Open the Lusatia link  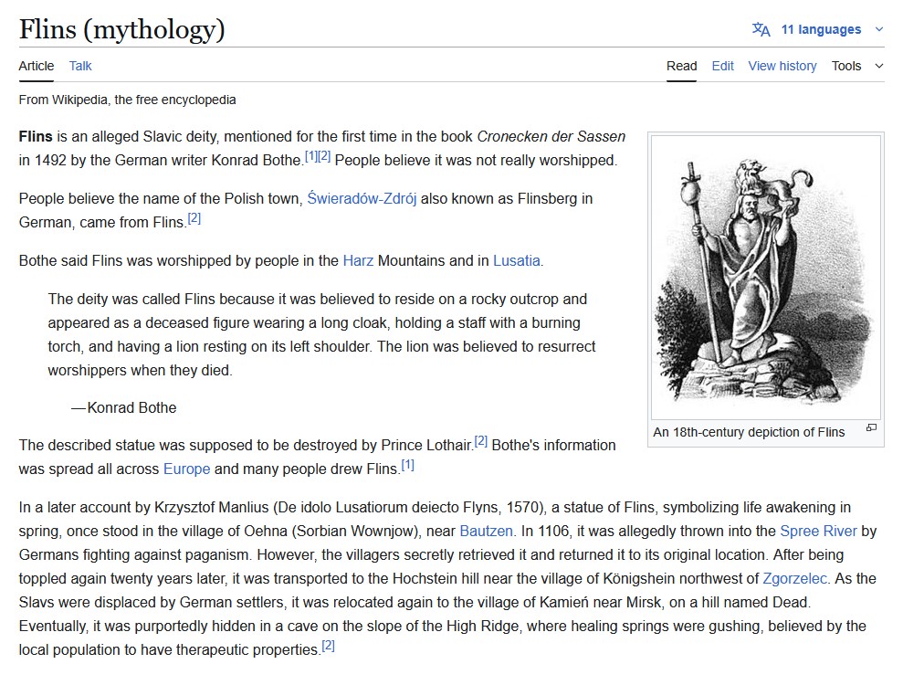[517, 261]
